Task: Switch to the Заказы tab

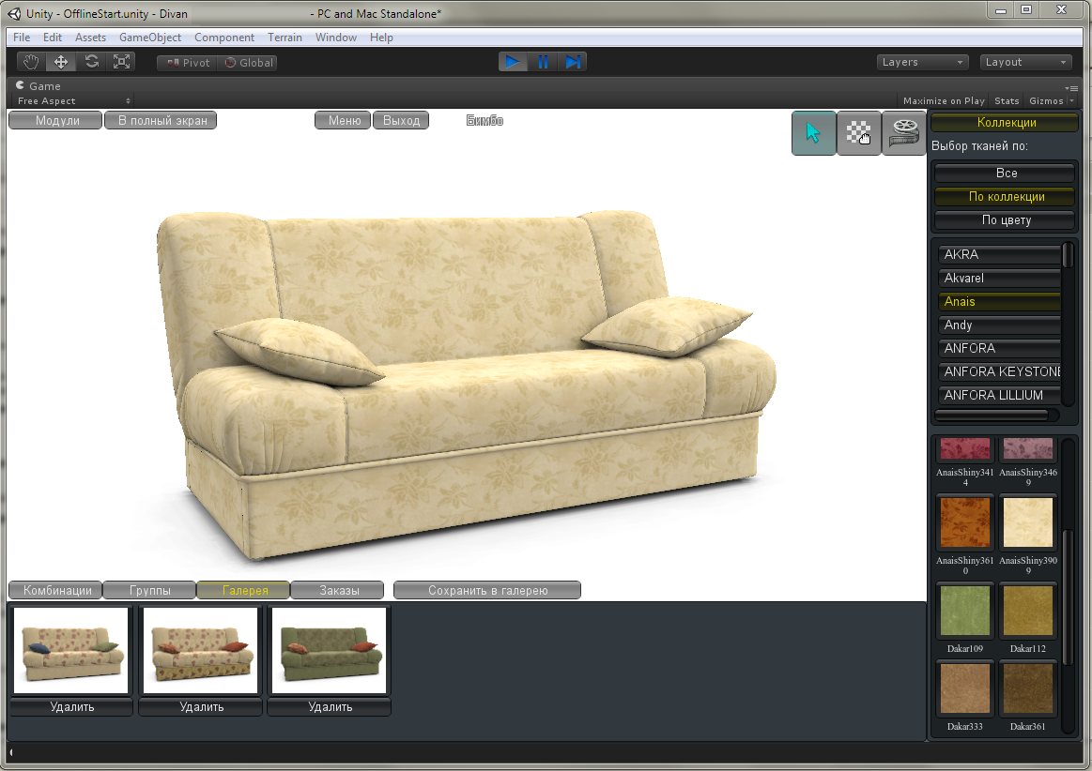Action: [338, 590]
